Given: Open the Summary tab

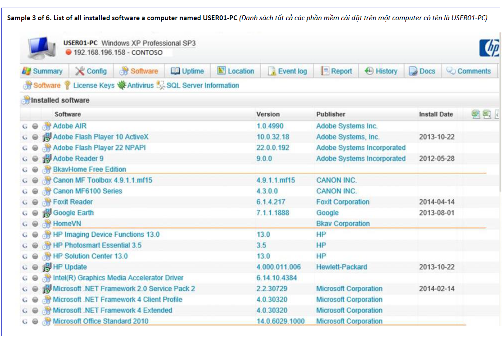Looking at the screenshot, I should (x=42, y=71).
